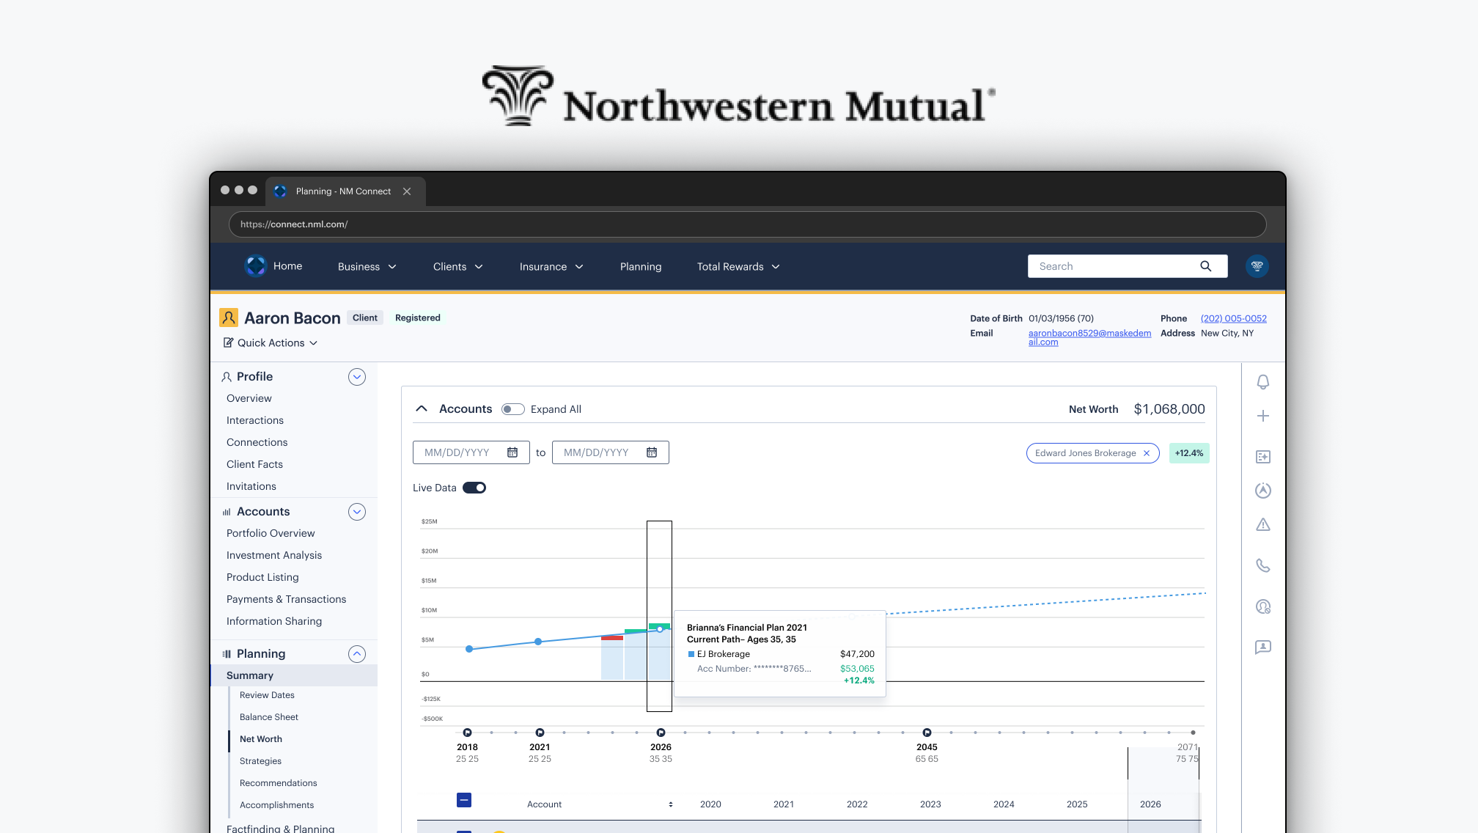1478x833 pixels.
Task: Collapse the Accounts sidebar section chevron
Action: (x=357, y=512)
